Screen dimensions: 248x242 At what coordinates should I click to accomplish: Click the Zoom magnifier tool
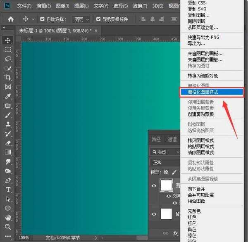[7, 227]
